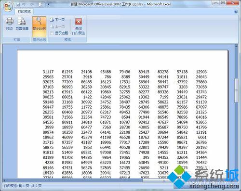This screenshot has width=241, height=191.
Task: Expand the quick access toolbar customize dropdown
Action: click(x=49, y=4)
